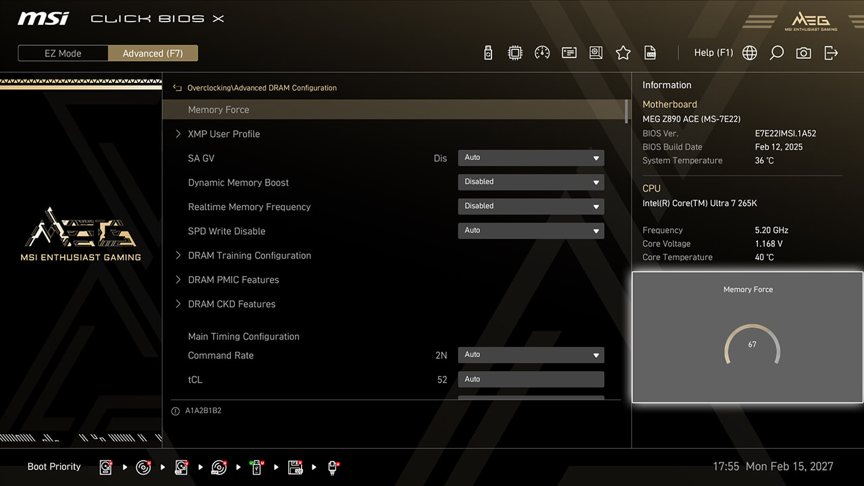Select the network boot priority icon
The width and height of the screenshot is (864, 486).
[333, 467]
